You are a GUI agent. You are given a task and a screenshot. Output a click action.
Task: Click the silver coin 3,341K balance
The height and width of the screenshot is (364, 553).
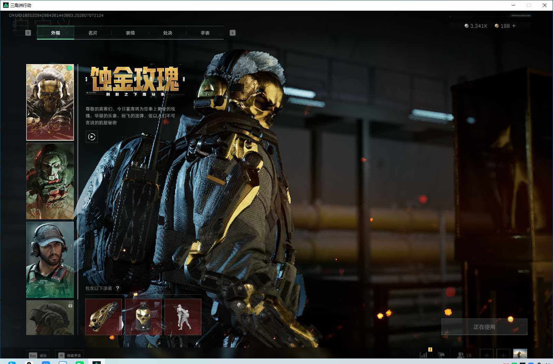[476, 26]
